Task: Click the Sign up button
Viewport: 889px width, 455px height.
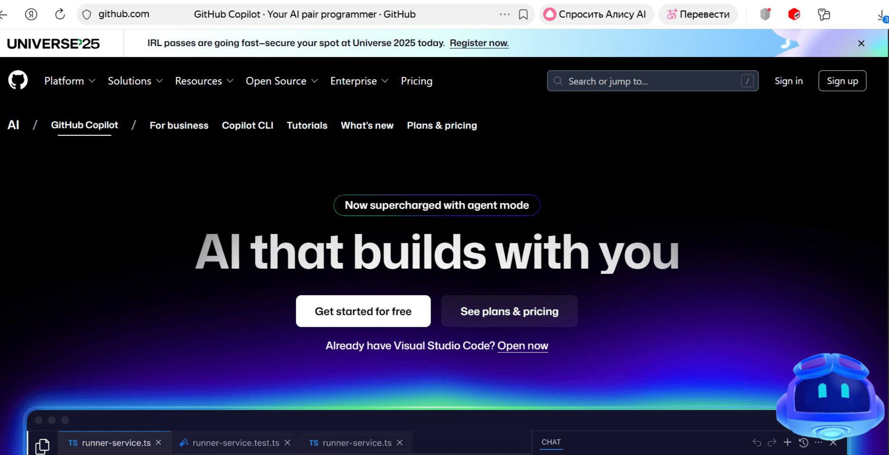Action: (842, 81)
